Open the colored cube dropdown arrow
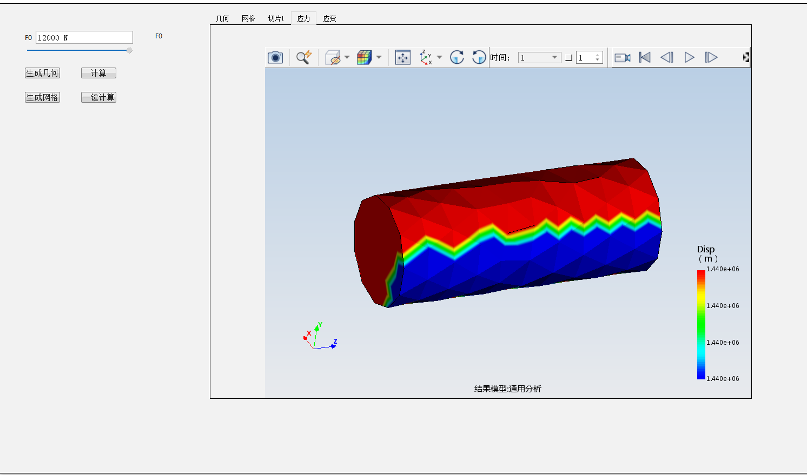The image size is (807, 475). point(379,57)
